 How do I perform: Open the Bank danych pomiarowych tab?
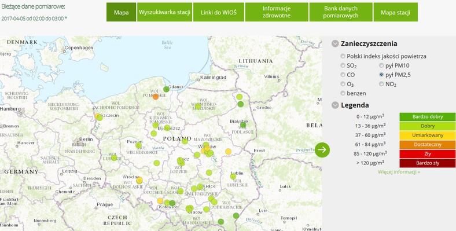click(x=341, y=12)
